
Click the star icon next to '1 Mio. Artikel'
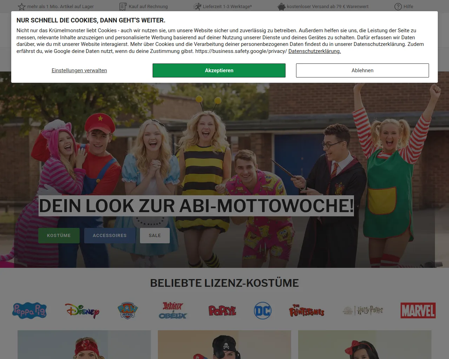coord(21,6)
